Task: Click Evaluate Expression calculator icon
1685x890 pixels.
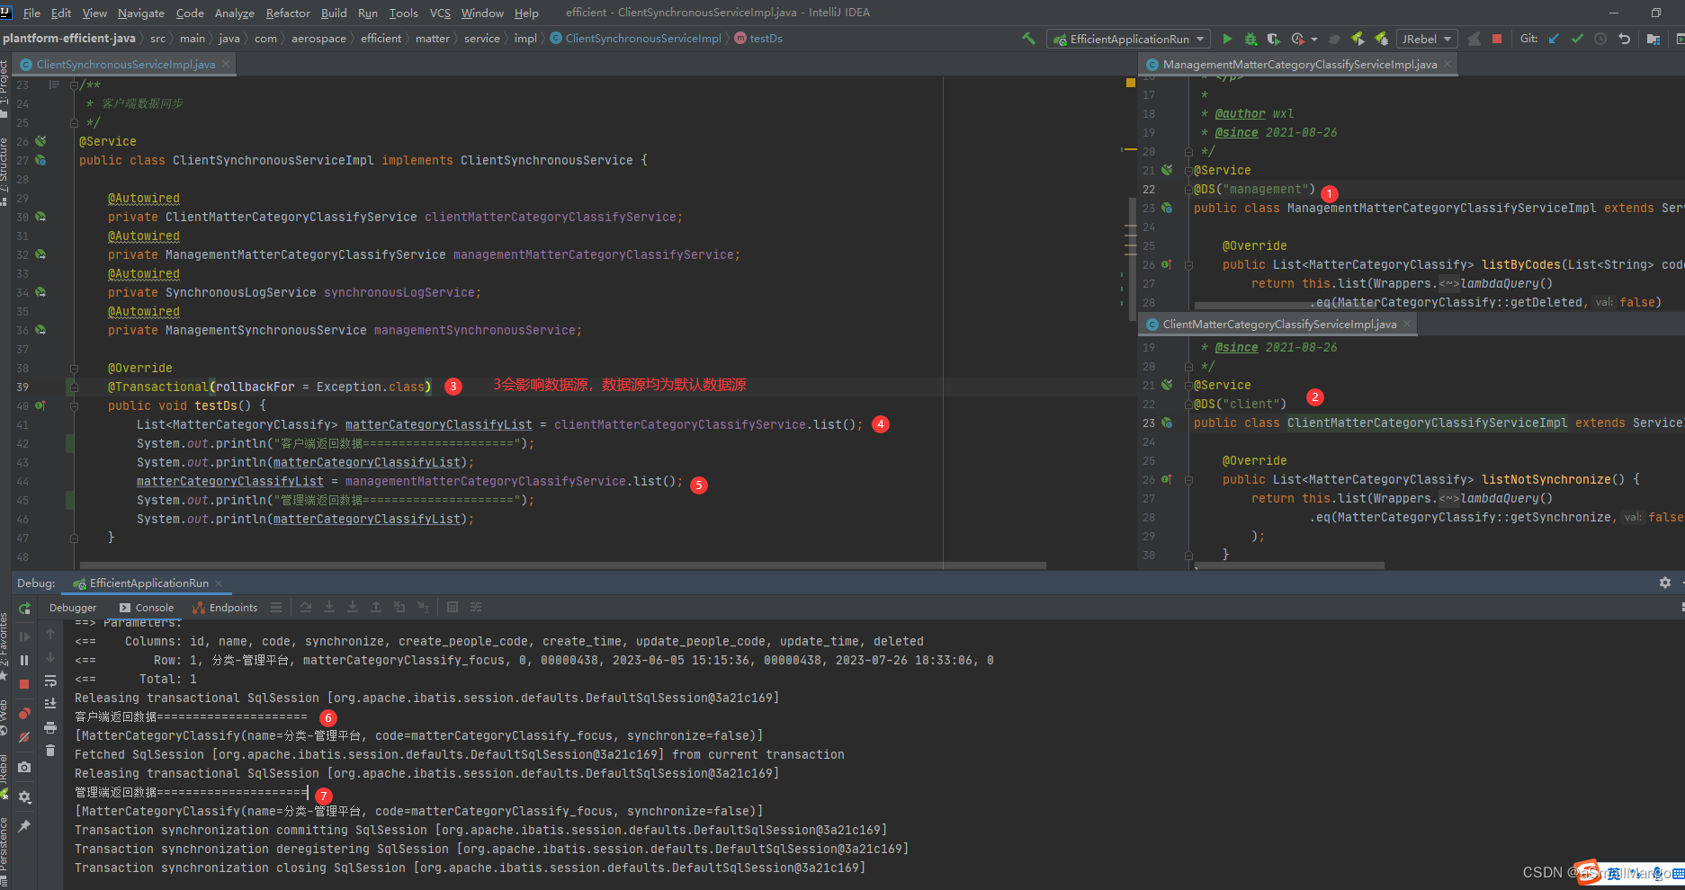Action: (x=453, y=608)
